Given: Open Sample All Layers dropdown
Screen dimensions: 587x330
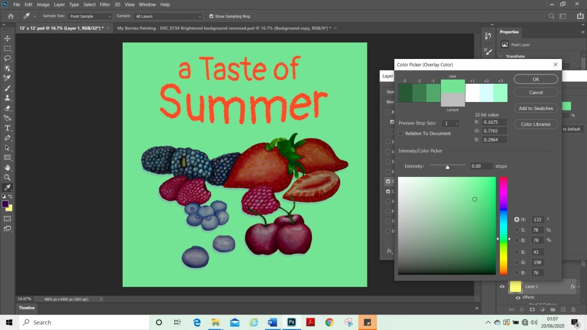Looking at the screenshot, I should (168, 17).
